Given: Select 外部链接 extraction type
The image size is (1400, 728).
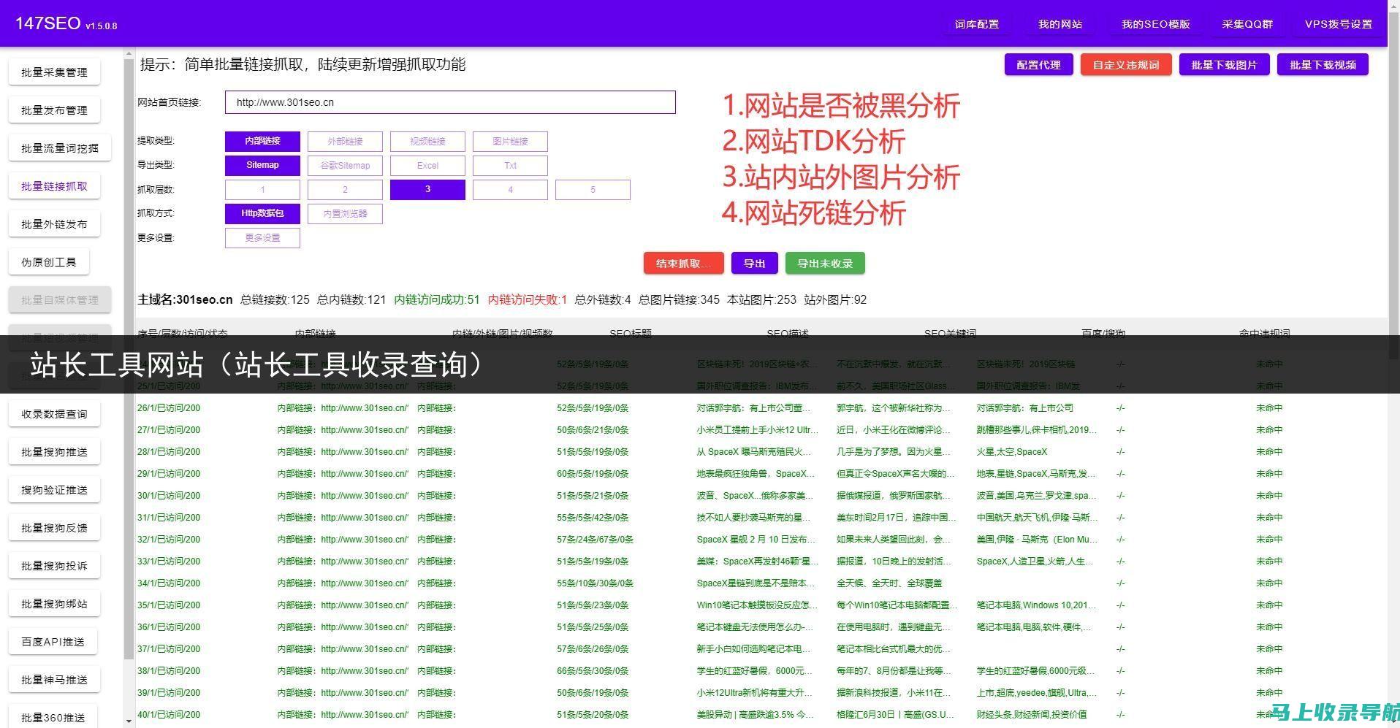Looking at the screenshot, I should tap(345, 141).
